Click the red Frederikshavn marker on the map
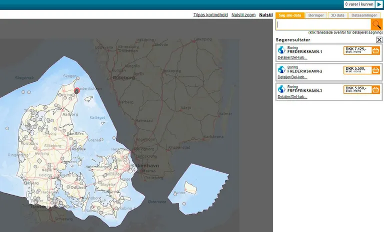 (77, 91)
